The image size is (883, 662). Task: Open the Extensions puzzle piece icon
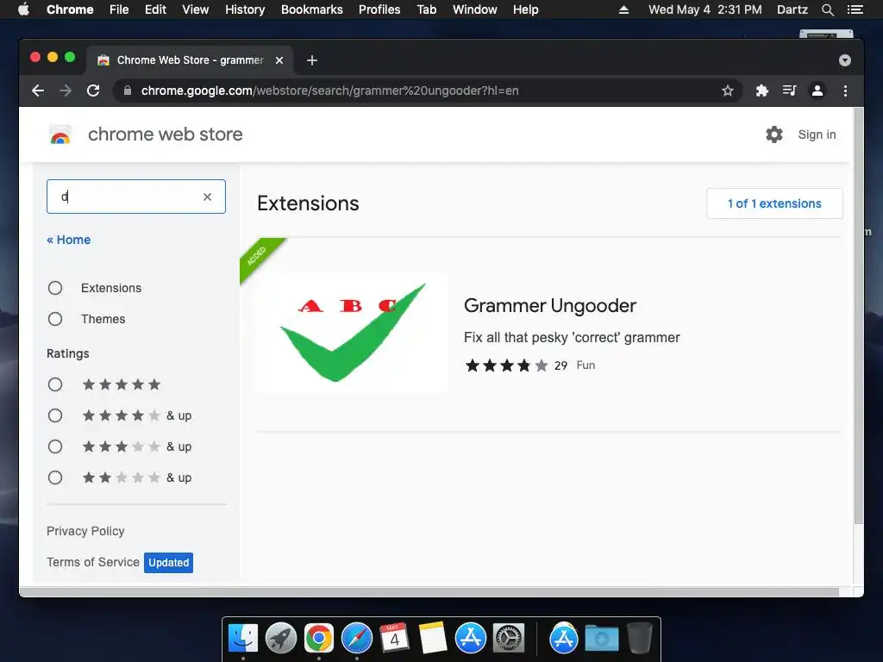pos(762,91)
